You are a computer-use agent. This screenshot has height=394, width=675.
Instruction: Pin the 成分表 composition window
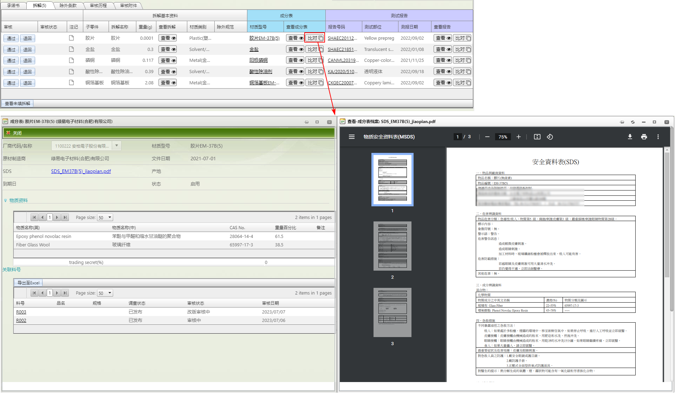[306, 122]
